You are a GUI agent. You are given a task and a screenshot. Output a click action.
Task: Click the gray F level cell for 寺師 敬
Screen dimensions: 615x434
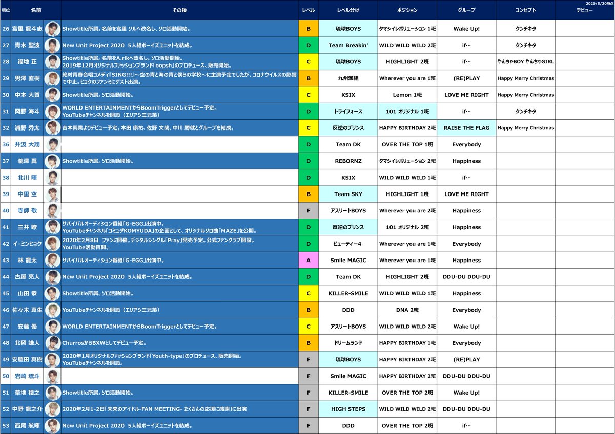(x=309, y=211)
